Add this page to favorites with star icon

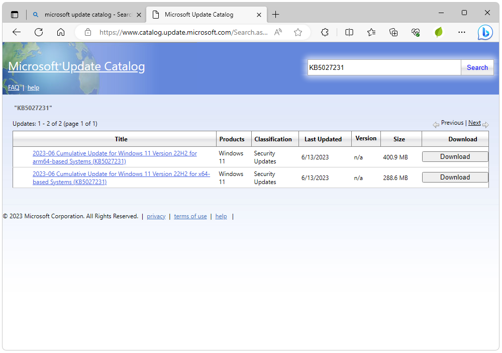tap(298, 32)
